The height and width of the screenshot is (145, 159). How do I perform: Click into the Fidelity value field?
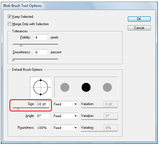pos(41,37)
